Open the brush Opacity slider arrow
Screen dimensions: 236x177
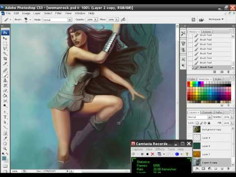click(96, 20)
